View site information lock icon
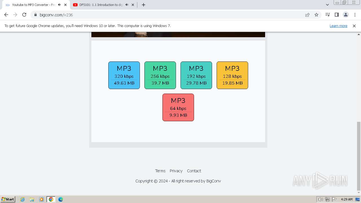The image size is (361, 203). pyautogui.click(x=36, y=15)
